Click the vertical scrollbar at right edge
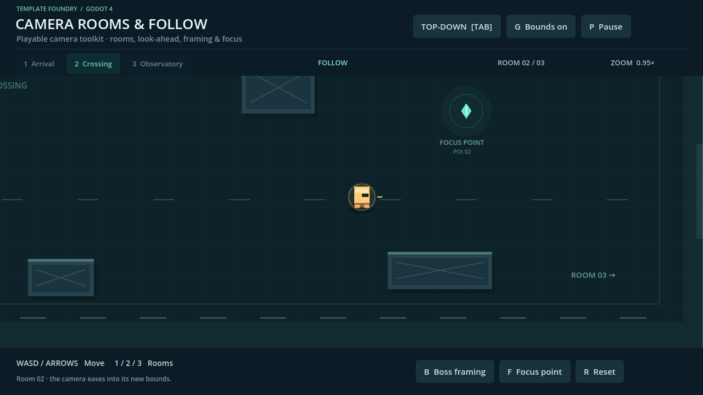703x395 pixels. click(700, 191)
